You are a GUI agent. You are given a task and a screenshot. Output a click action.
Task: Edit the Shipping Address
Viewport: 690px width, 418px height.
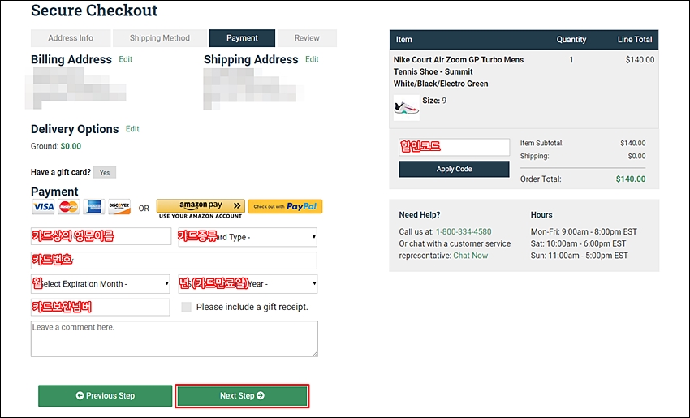point(312,59)
